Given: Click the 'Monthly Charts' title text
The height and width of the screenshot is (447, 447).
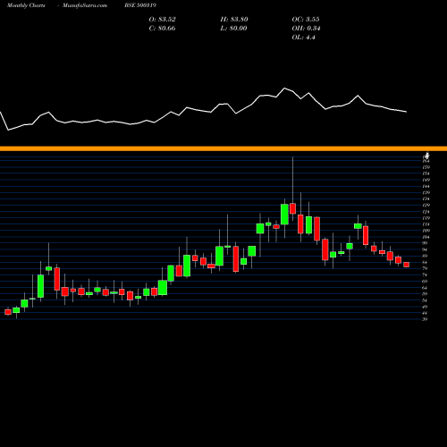Looking at the screenshot, I should tap(26, 5).
